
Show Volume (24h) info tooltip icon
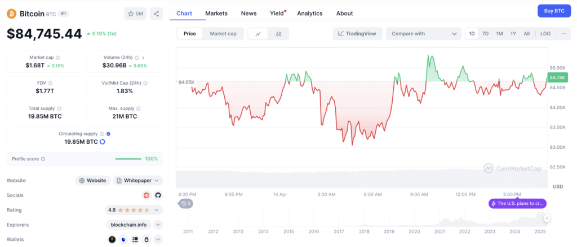(137, 57)
